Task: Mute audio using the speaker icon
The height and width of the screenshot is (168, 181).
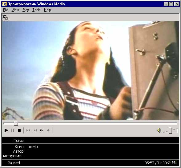Action: tap(159, 130)
